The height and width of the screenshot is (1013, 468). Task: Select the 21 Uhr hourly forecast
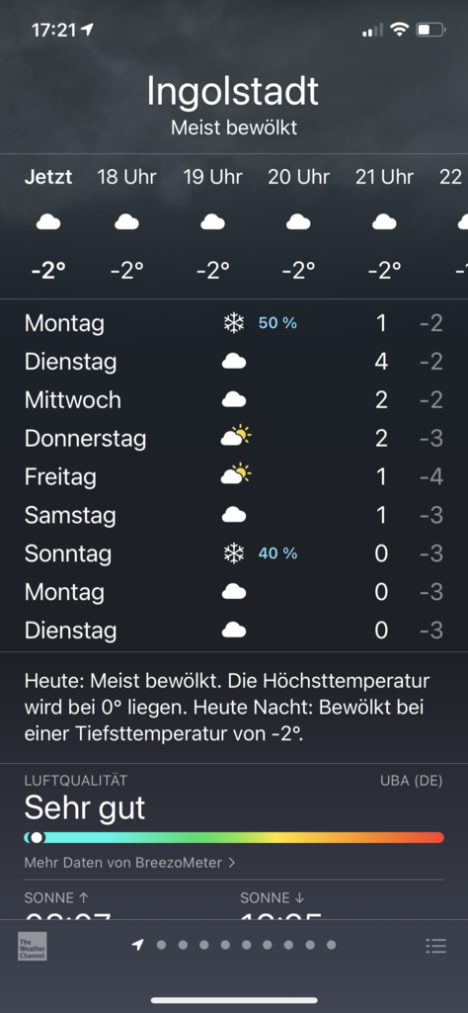click(x=384, y=224)
